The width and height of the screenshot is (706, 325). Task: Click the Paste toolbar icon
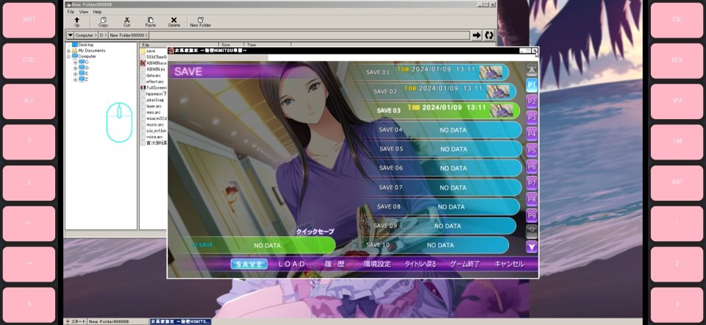[150, 22]
